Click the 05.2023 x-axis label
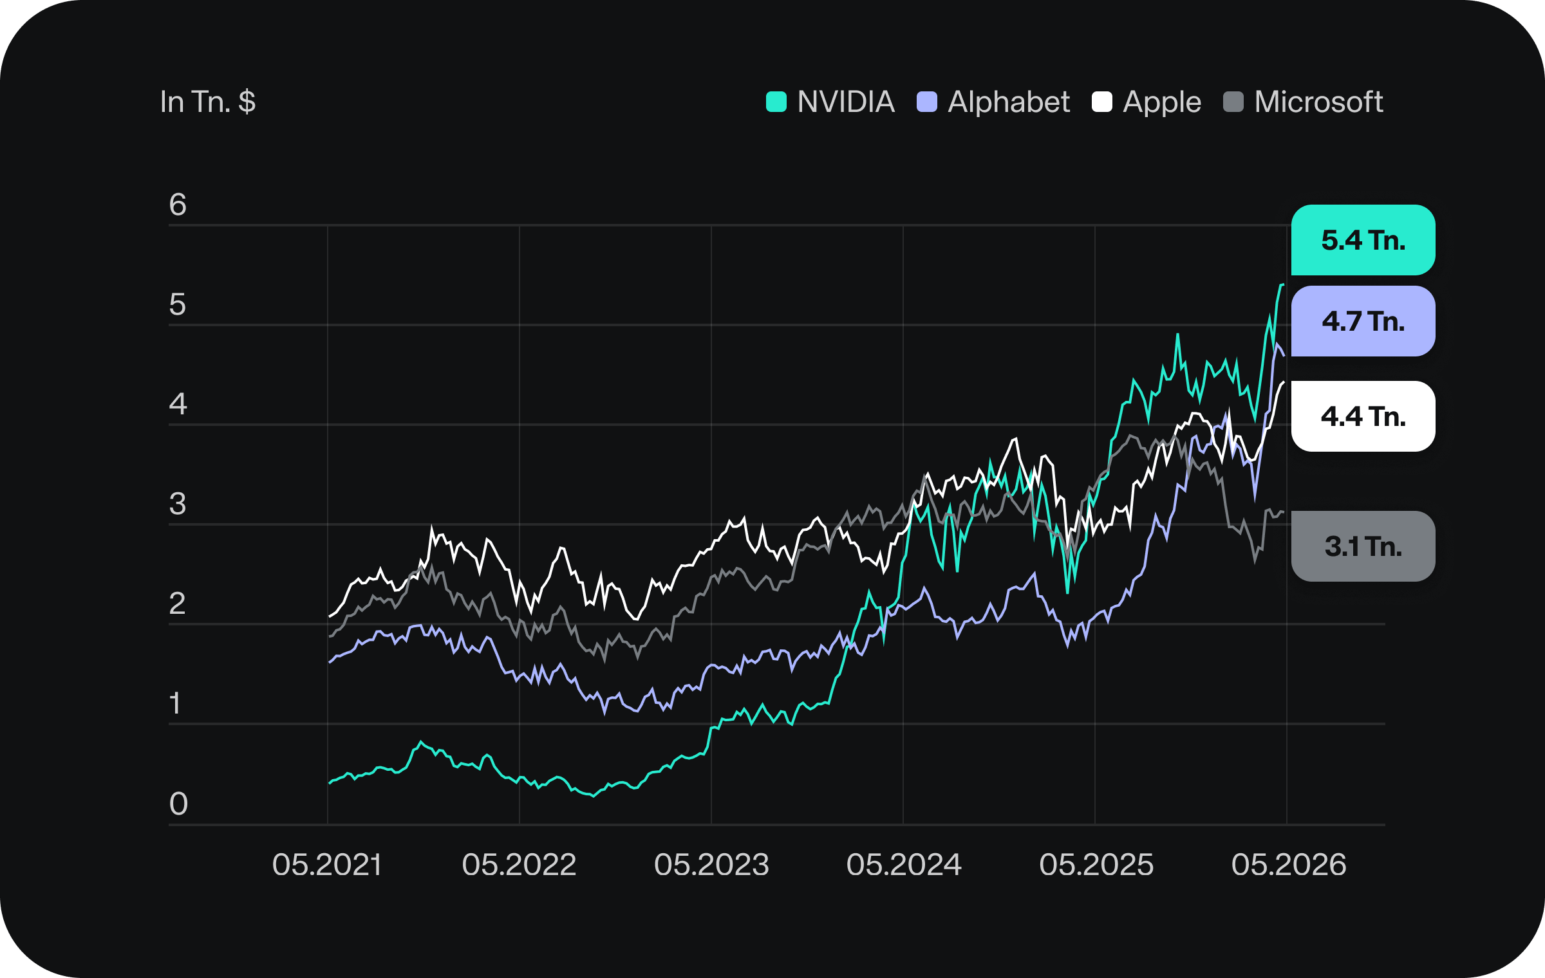 coord(711,864)
